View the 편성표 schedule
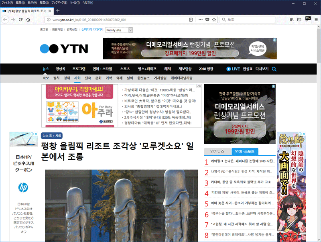321x242 pixels. click(248, 69)
